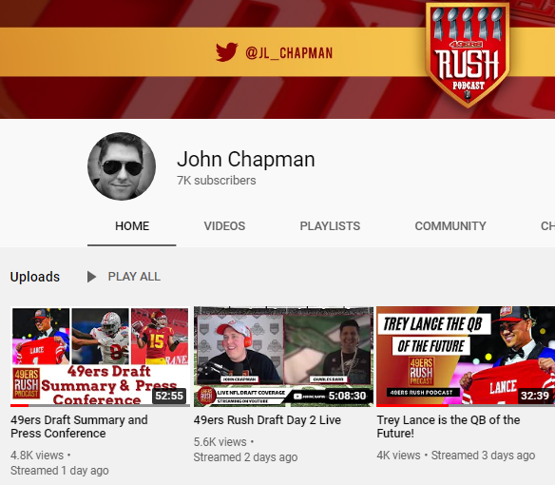Viewport: 555px width, 485px height.
Task: Click title 'Trey Lance is the QB of the Future!'
Action: pyautogui.click(x=449, y=427)
